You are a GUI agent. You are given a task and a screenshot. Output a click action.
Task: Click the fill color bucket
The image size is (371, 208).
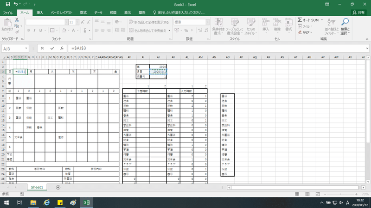(64, 31)
